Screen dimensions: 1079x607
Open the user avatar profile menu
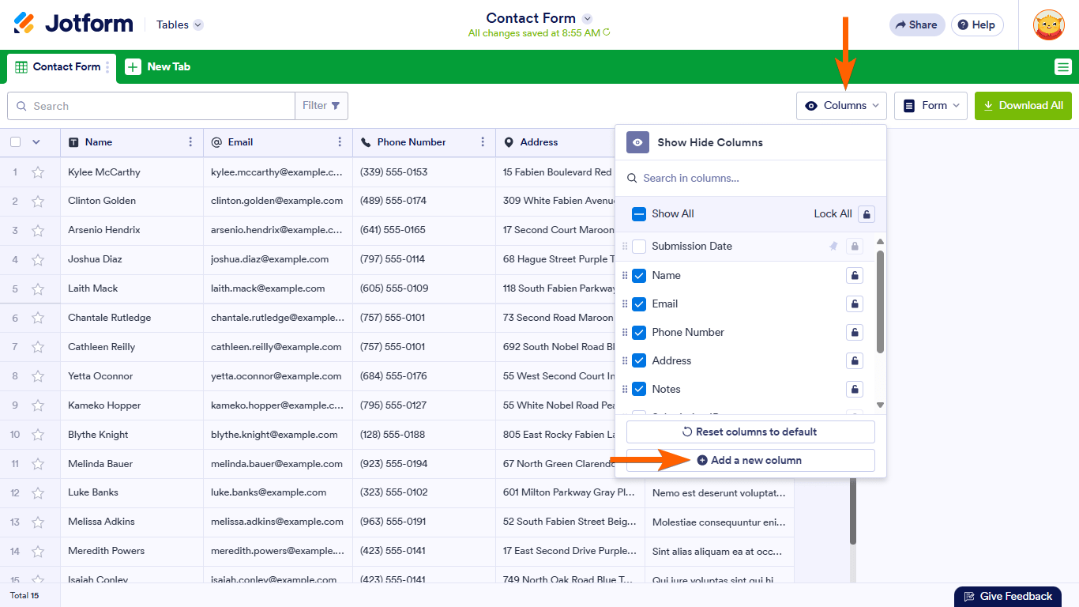click(1048, 25)
